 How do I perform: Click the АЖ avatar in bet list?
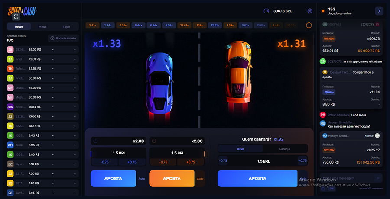click(10, 107)
